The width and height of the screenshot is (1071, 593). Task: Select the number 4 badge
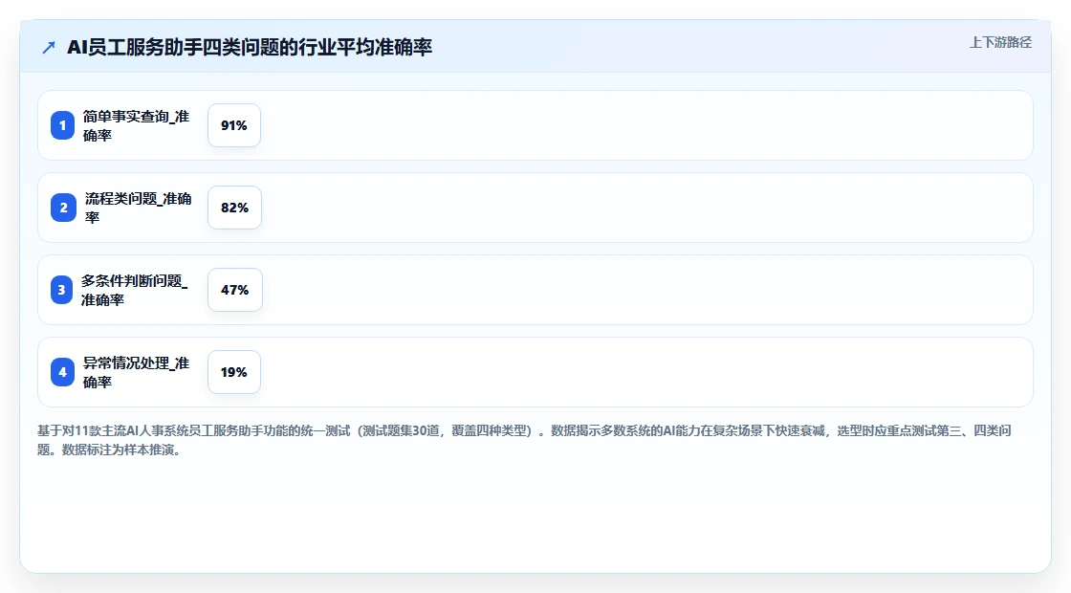point(63,372)
